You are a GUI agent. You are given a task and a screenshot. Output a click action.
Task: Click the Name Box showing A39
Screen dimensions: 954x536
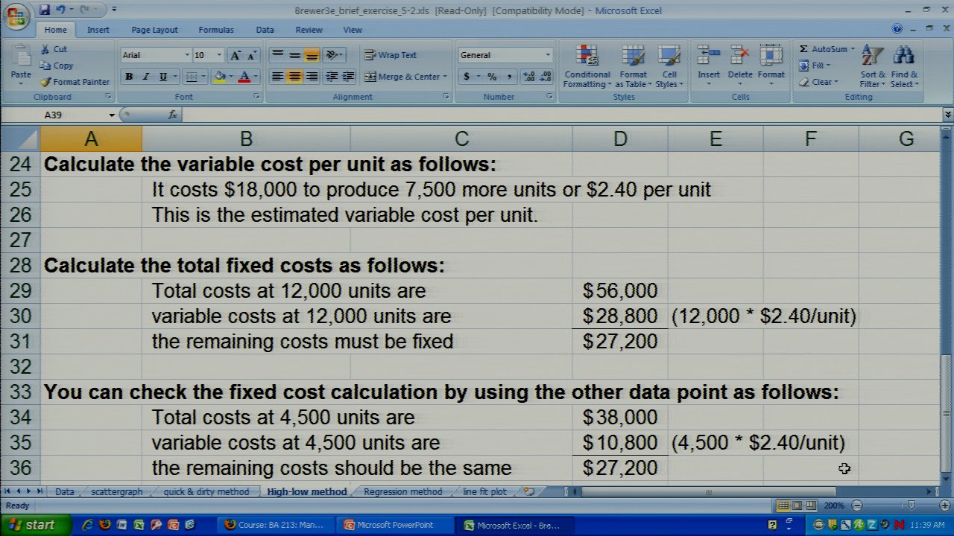tap(75, 115)
